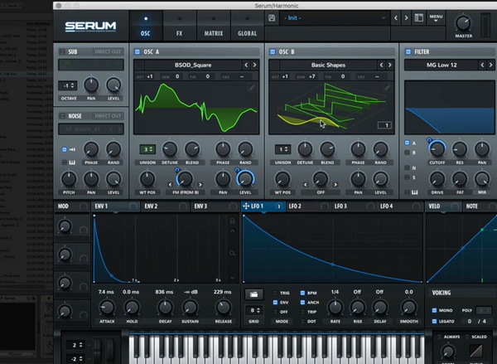Select the LFO 4 tab
This screenshot has width=497, height=364.
point(400,206)
